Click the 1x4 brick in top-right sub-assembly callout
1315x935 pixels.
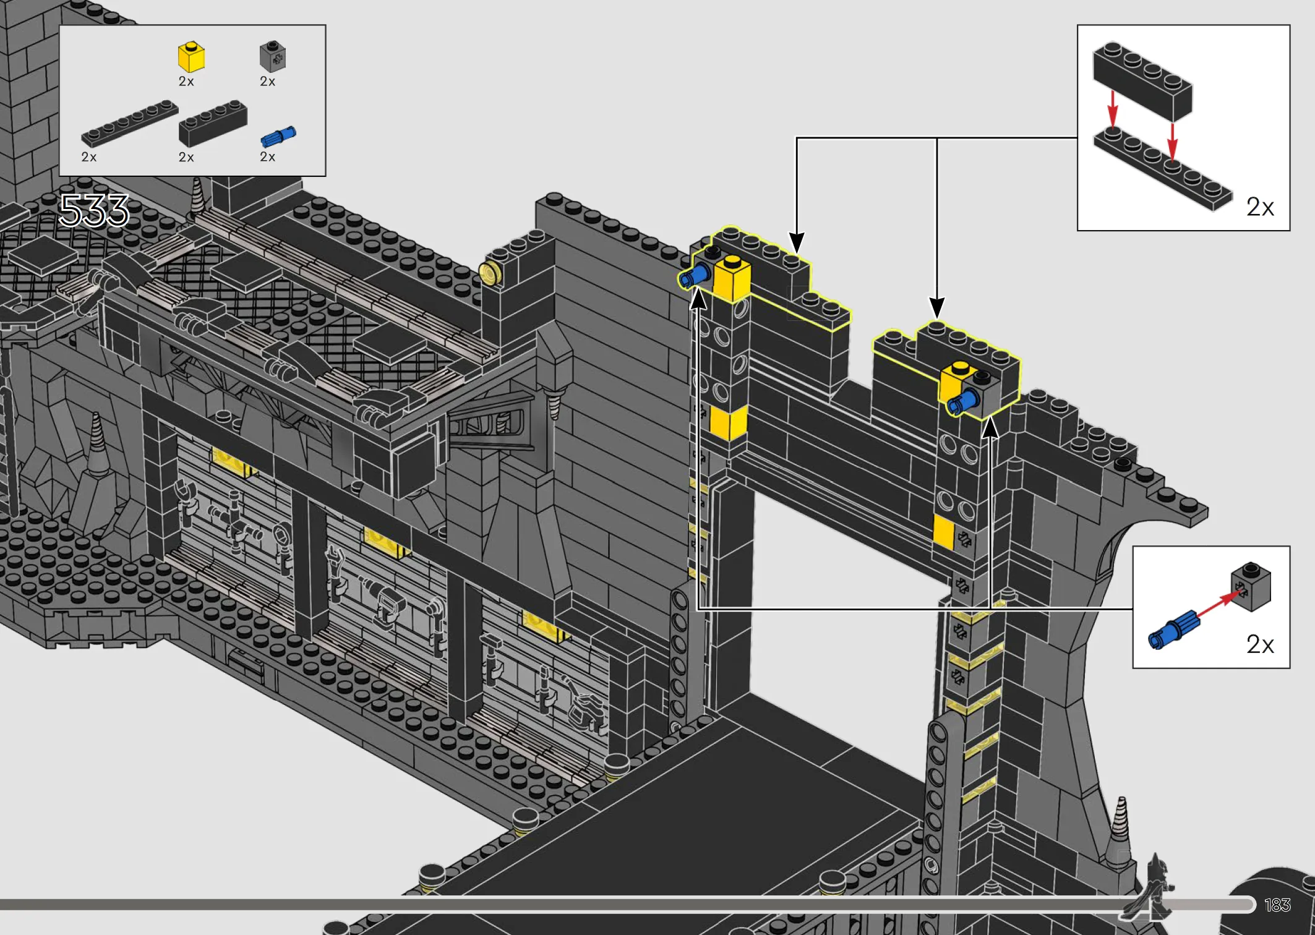tap(1142, 81)
